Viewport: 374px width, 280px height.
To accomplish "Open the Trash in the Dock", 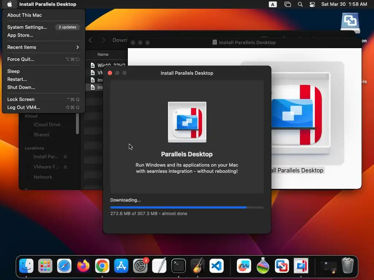I will tap(348, 266).
